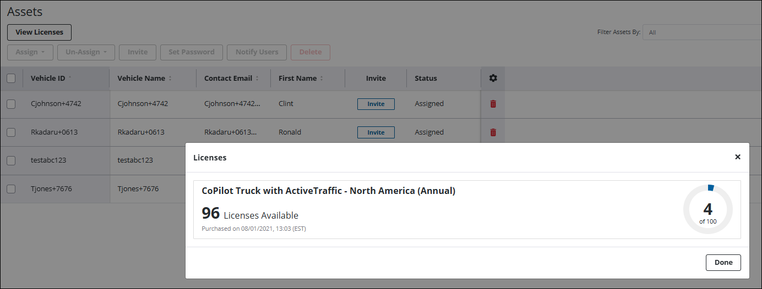Click the Contact Email sort icon
762x289 pixels.
point(257,79)
